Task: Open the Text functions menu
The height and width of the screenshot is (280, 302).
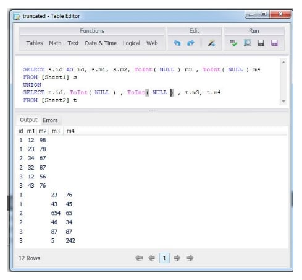Action: (73, 43)
